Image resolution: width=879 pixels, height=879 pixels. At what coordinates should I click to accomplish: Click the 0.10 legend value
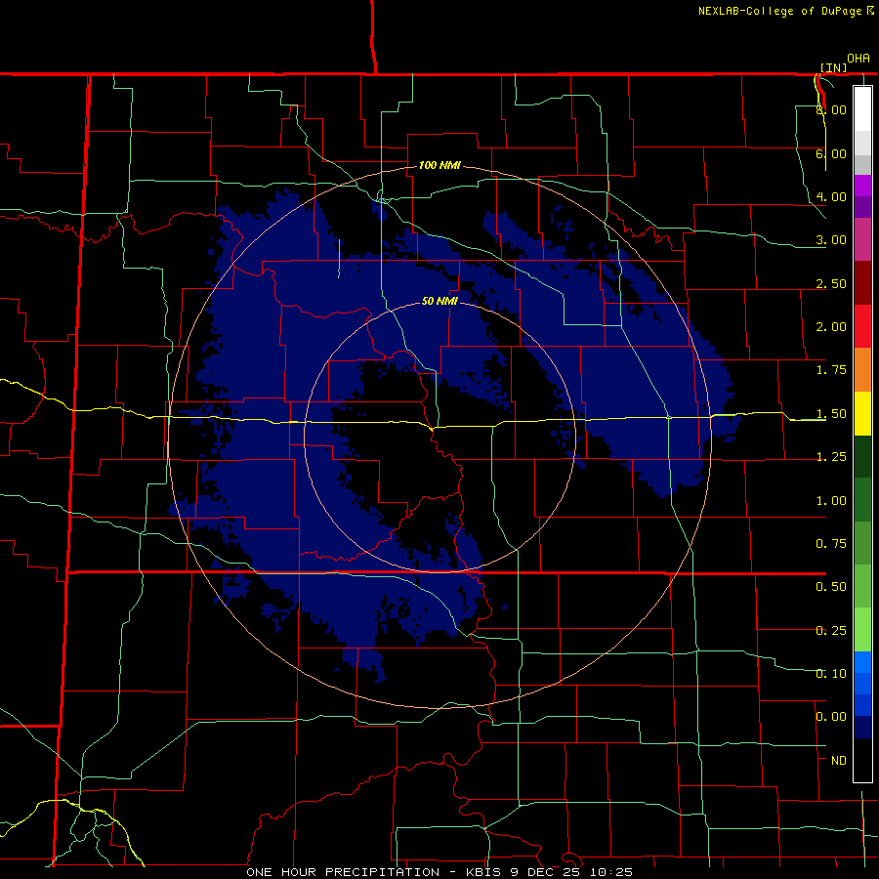pyautogui.click(x=831, y=674)
